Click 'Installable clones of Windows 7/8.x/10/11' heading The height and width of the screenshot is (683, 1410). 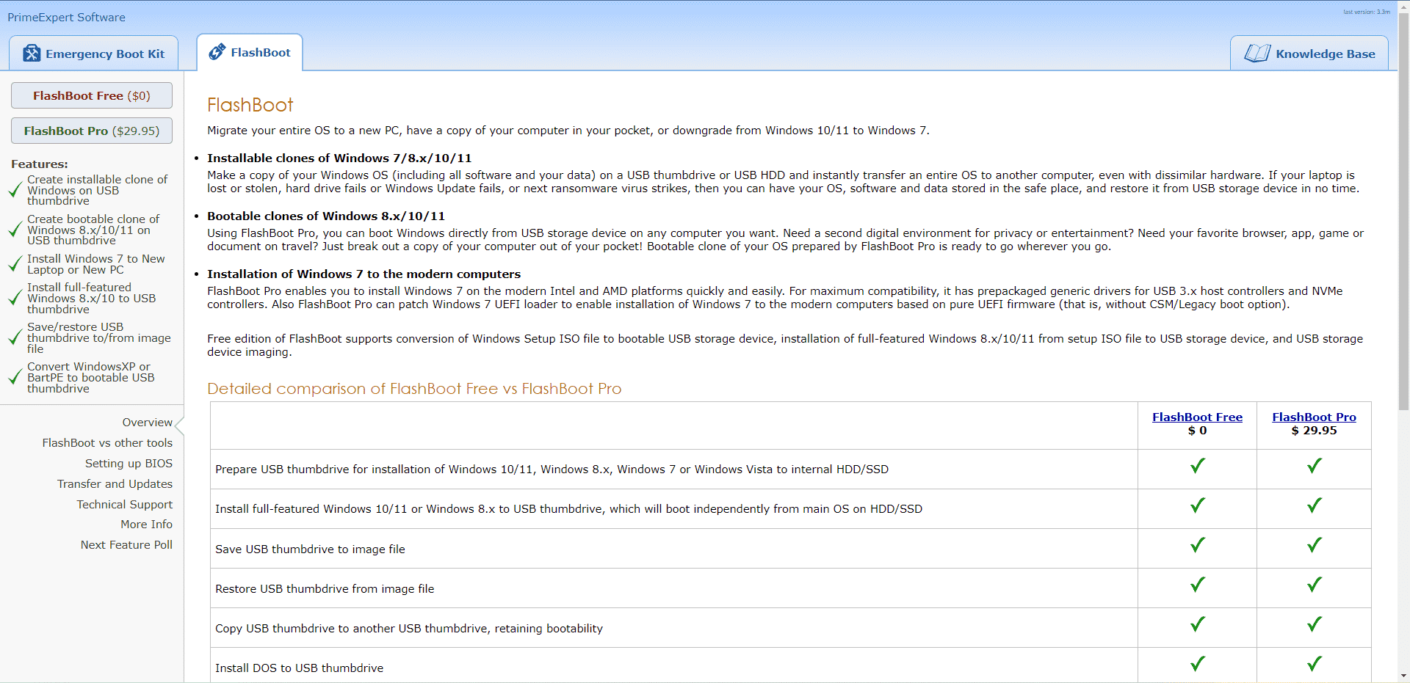pos(339,158)
